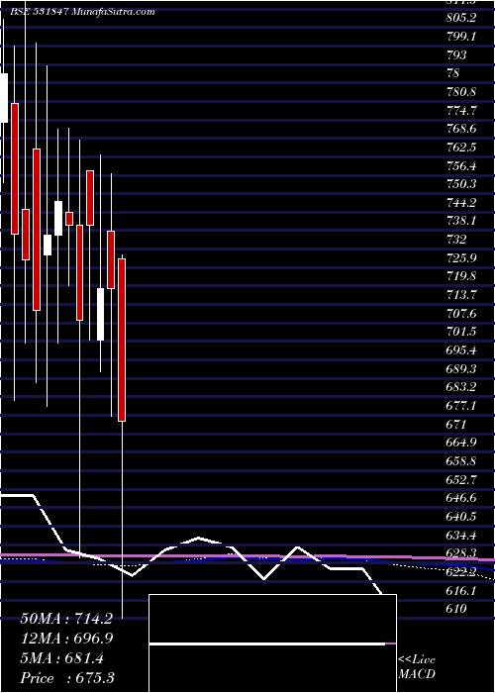Click the 793 price axis label

tap(456, 54)
